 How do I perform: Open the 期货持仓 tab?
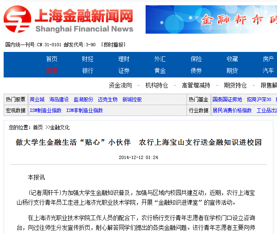pos(235,85)
